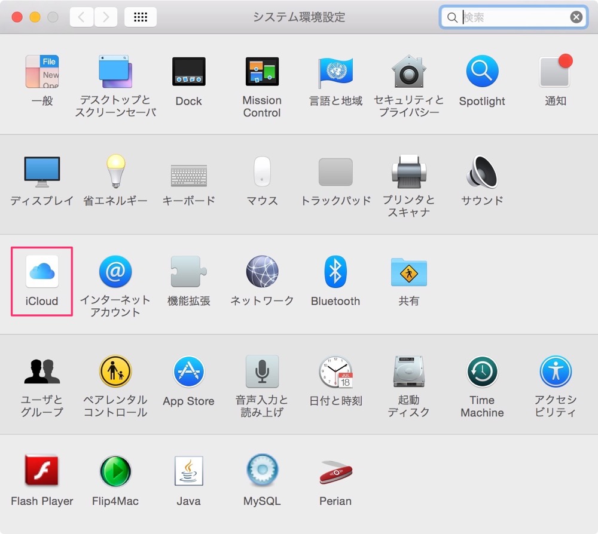Open the MySQL preference pane
The width and height of the screenshot is (598, 534).
[x=262, y=471]
